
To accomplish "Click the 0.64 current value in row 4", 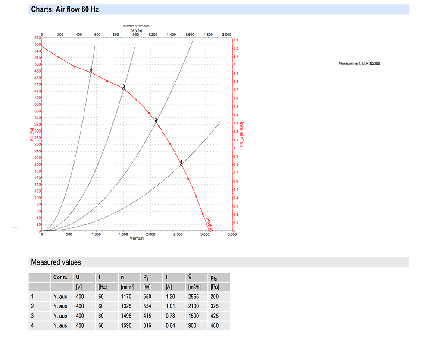I will (170, 325).
